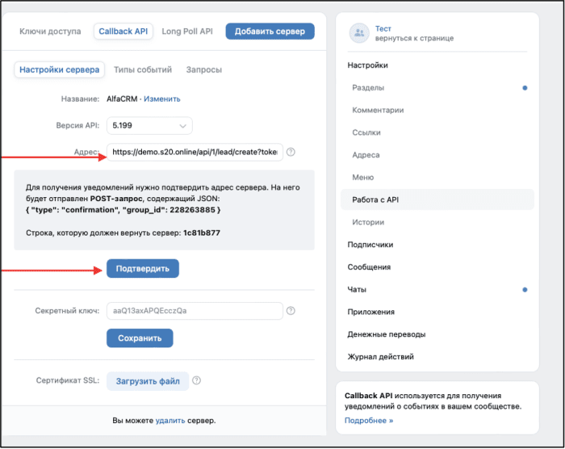Click the help icon beside the secret key field
Viewport: 565px width, 449px height.
coord(291,311)
